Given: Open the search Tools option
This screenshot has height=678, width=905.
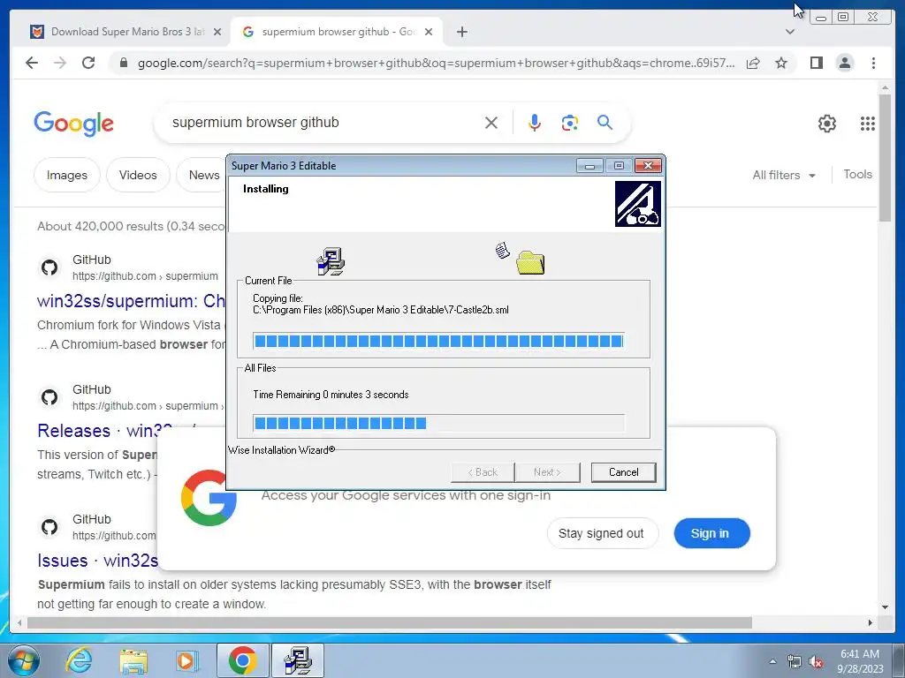Looking at the screenshot, I should click(857, 174).
